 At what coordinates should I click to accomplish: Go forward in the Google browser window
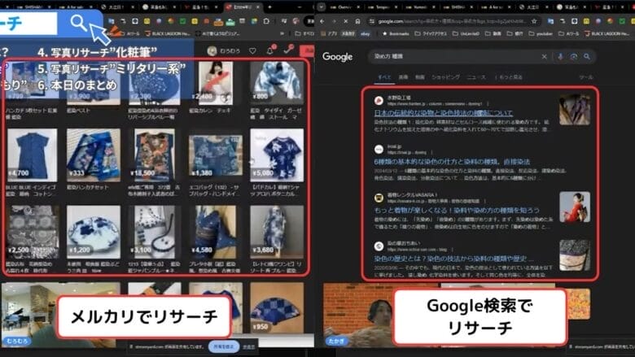334,21
